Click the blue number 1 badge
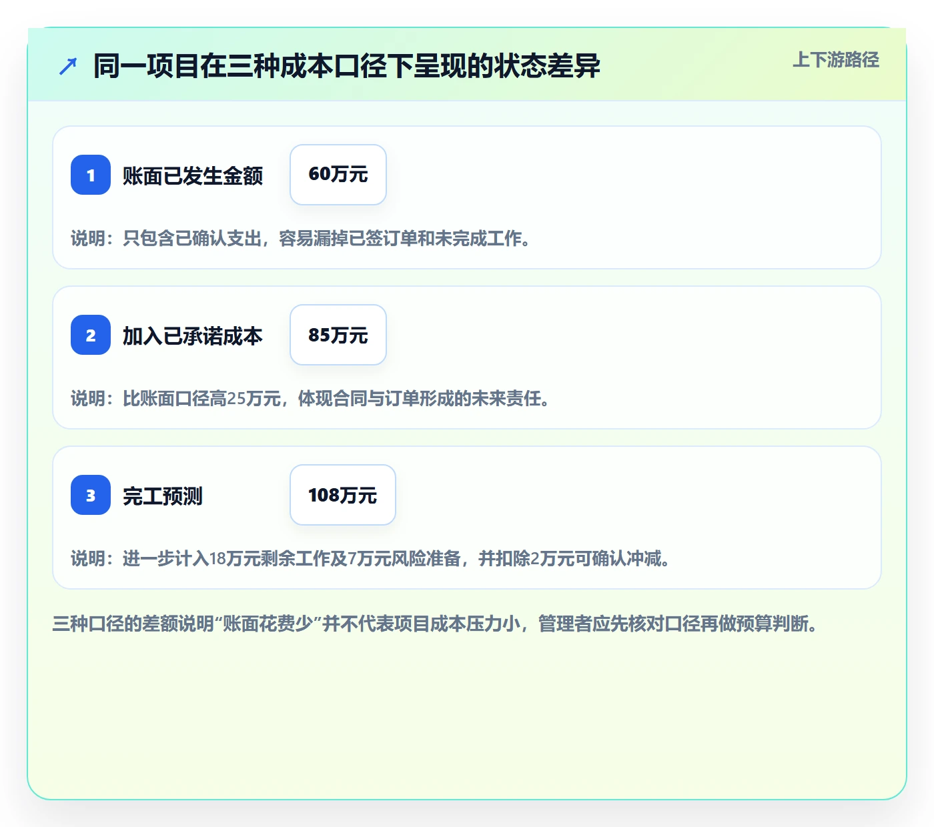Image resolution: width=934 pixels, height=827 pixels. [x=91, y=175]
